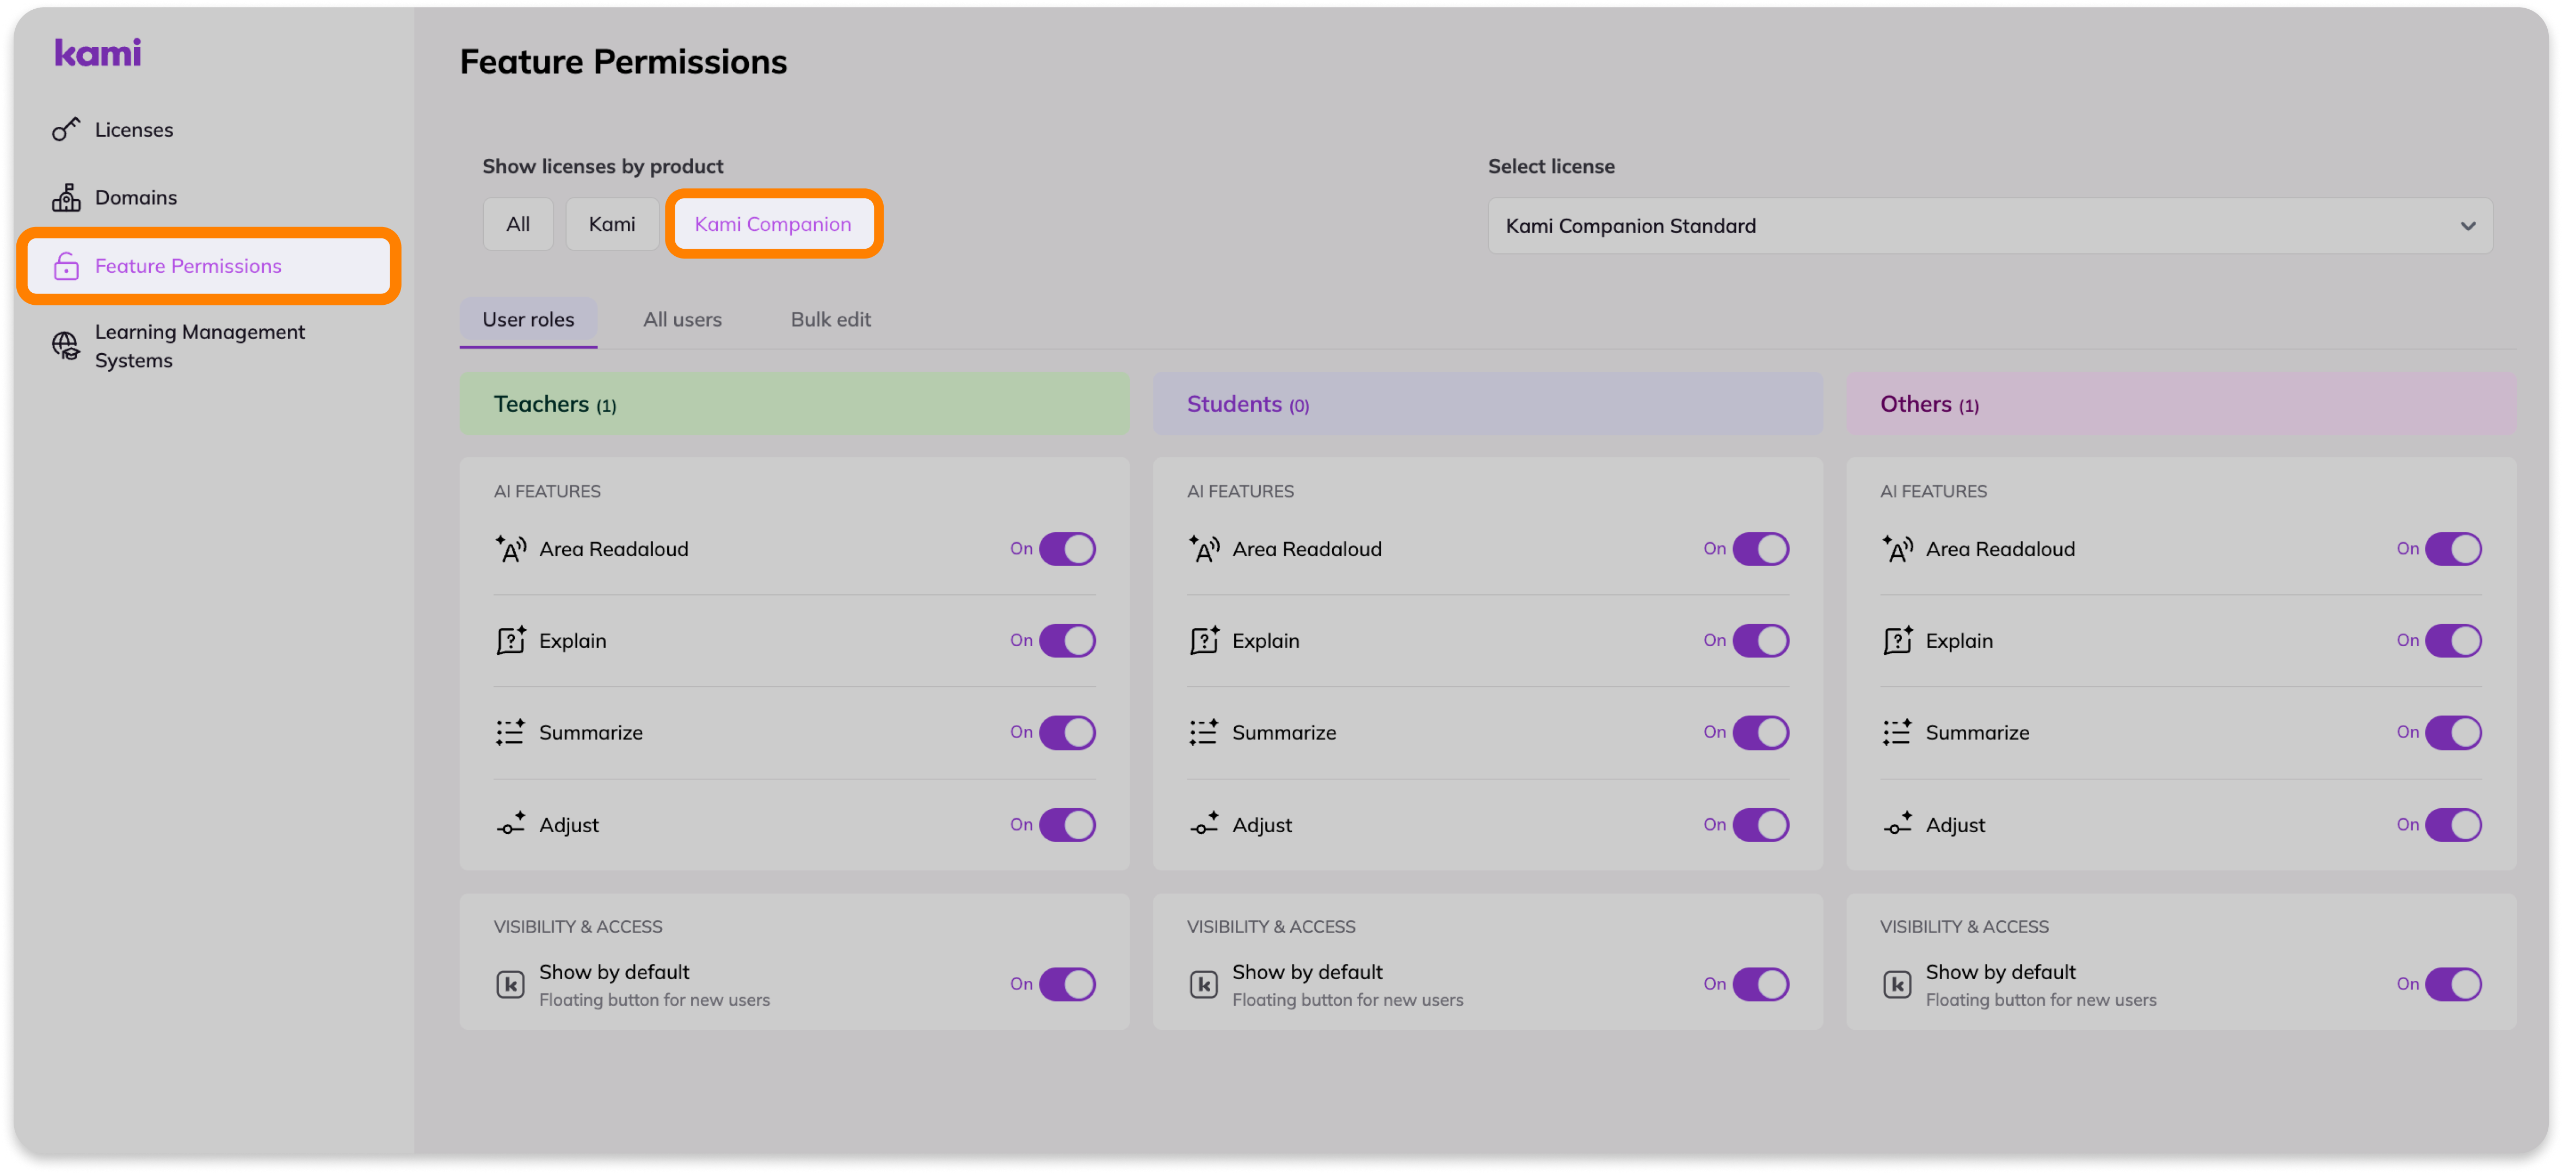Filter licenses by Kami product
This screenshot has height=1174, width=2563.
click(x=612, y=224)
